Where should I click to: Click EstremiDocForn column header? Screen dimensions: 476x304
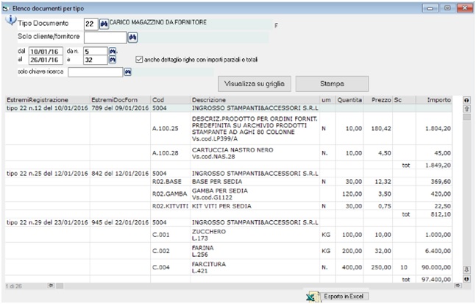pos(120,100)
